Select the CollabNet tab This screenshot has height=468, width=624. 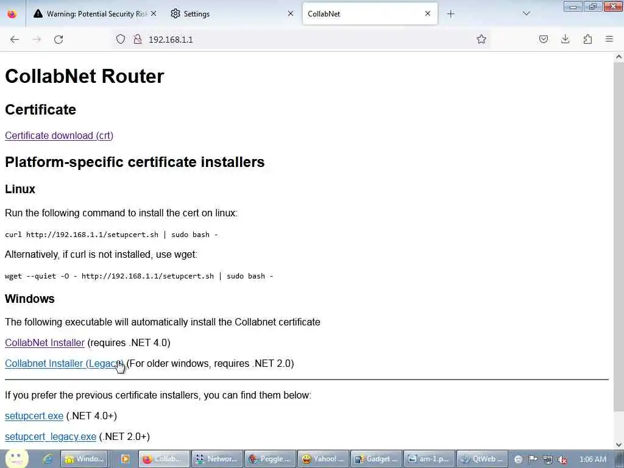tap(370, 14)
